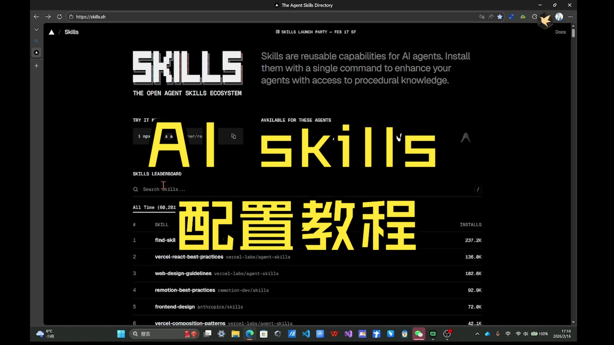
Task: Show hidden system tray icons
Action: pos(477,334)
